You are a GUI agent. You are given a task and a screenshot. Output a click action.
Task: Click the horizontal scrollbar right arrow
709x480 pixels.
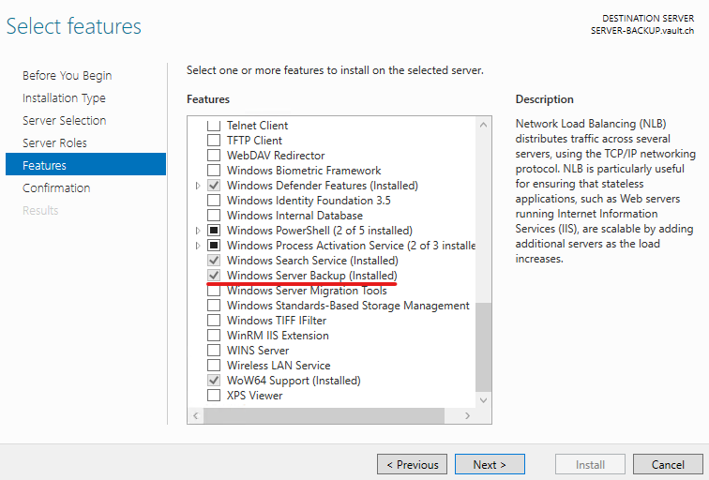click(x=468, y=415)
